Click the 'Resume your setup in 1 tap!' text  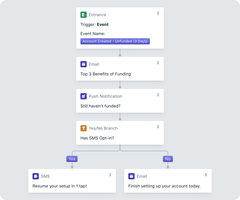tap(60, 186)
